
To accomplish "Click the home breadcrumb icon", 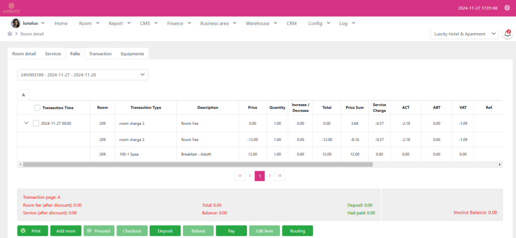I will (10, 34).
